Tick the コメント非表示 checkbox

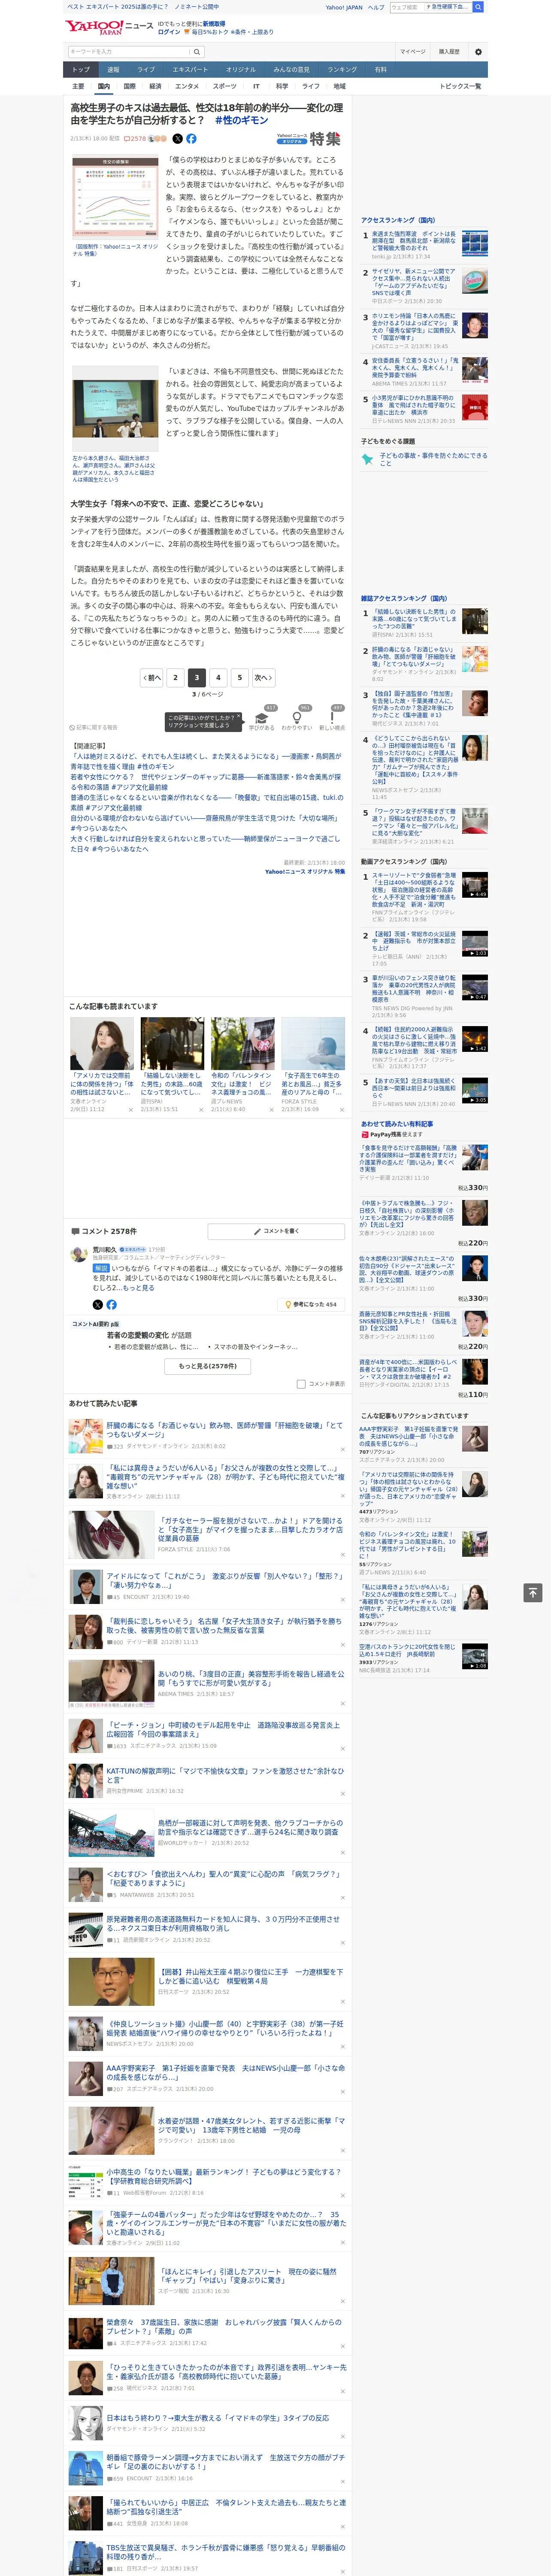point(301,1384)
